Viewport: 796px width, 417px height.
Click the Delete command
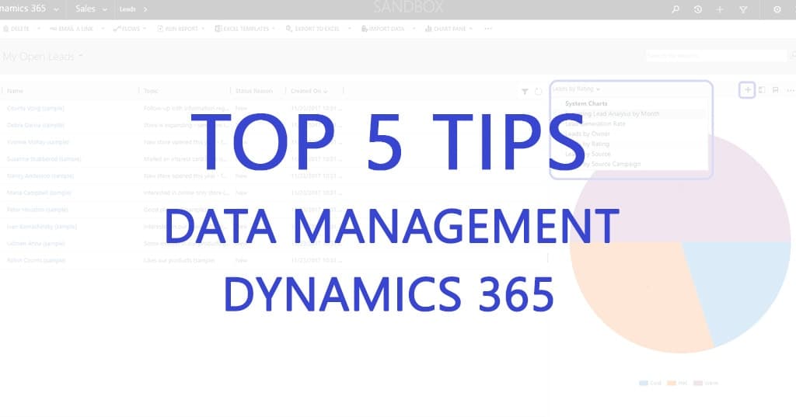coord(17,29)
